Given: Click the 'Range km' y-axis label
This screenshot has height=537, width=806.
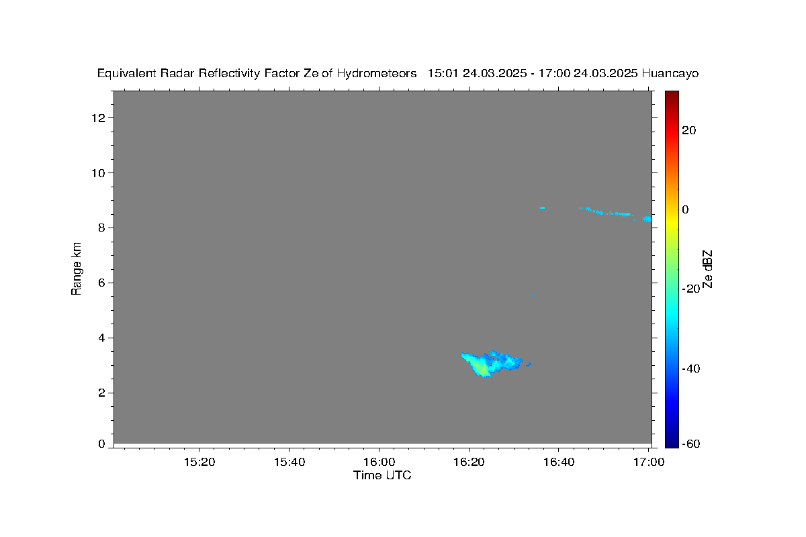Looking at the screenshot, I should point(77,268).
